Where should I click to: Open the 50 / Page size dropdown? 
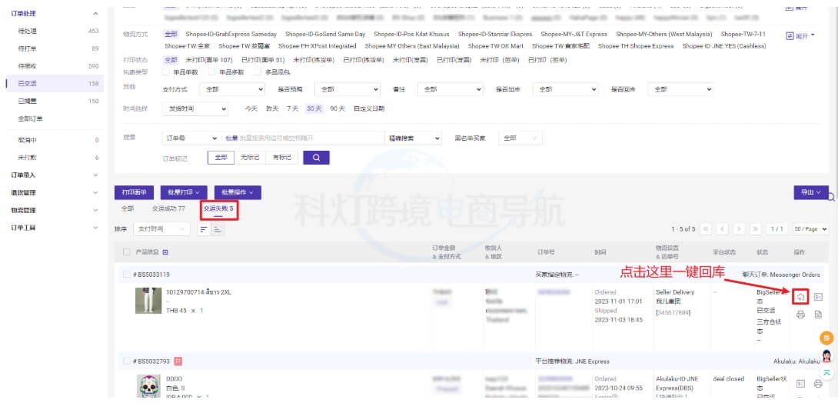click(810, 229)
